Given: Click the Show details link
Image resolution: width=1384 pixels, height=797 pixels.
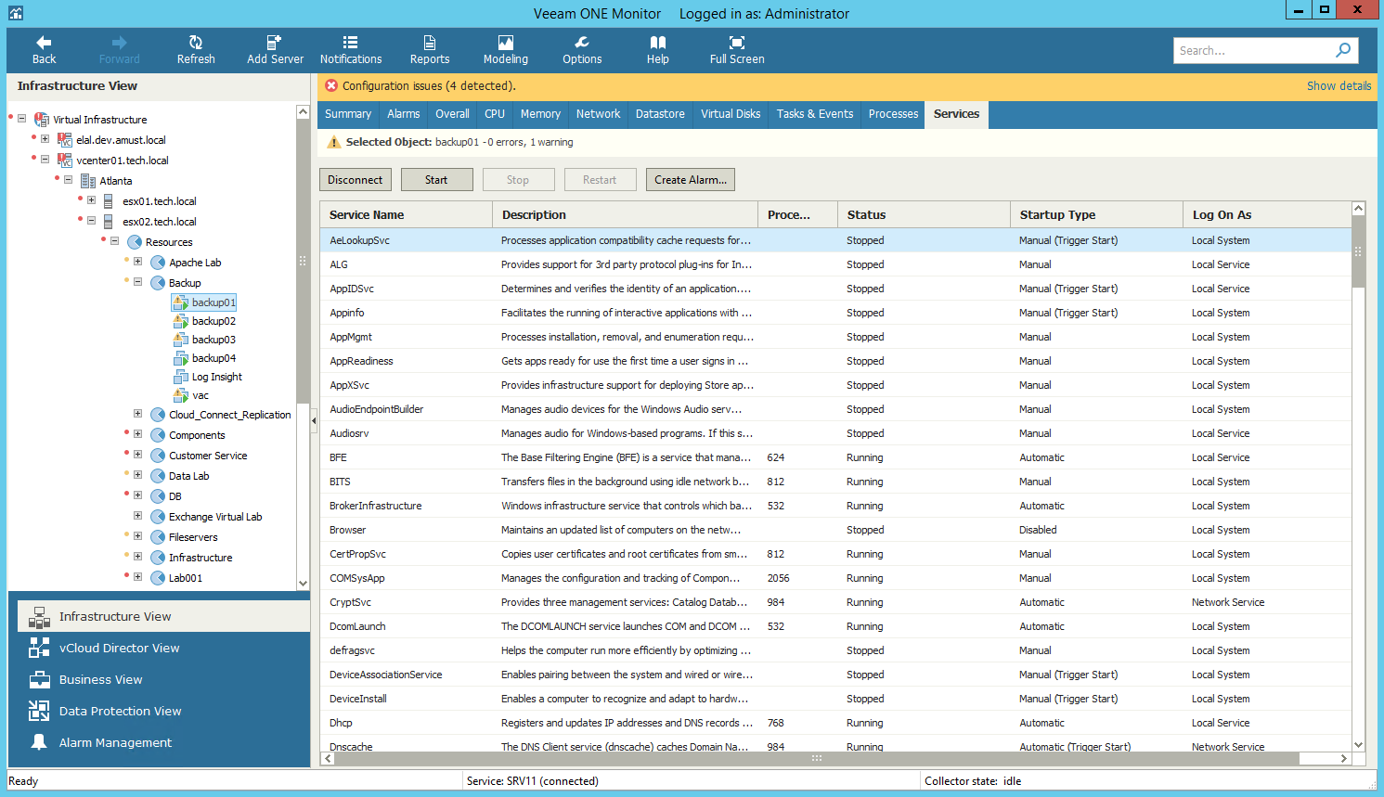Looking at the screenshot, I should [x=1339, y=85].
